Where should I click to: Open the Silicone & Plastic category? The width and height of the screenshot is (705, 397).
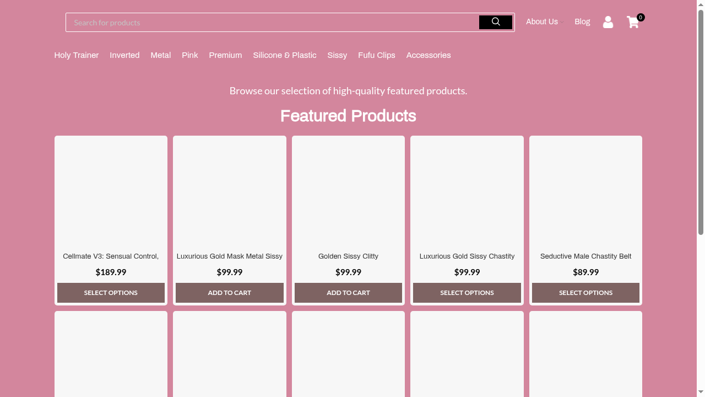285,55
